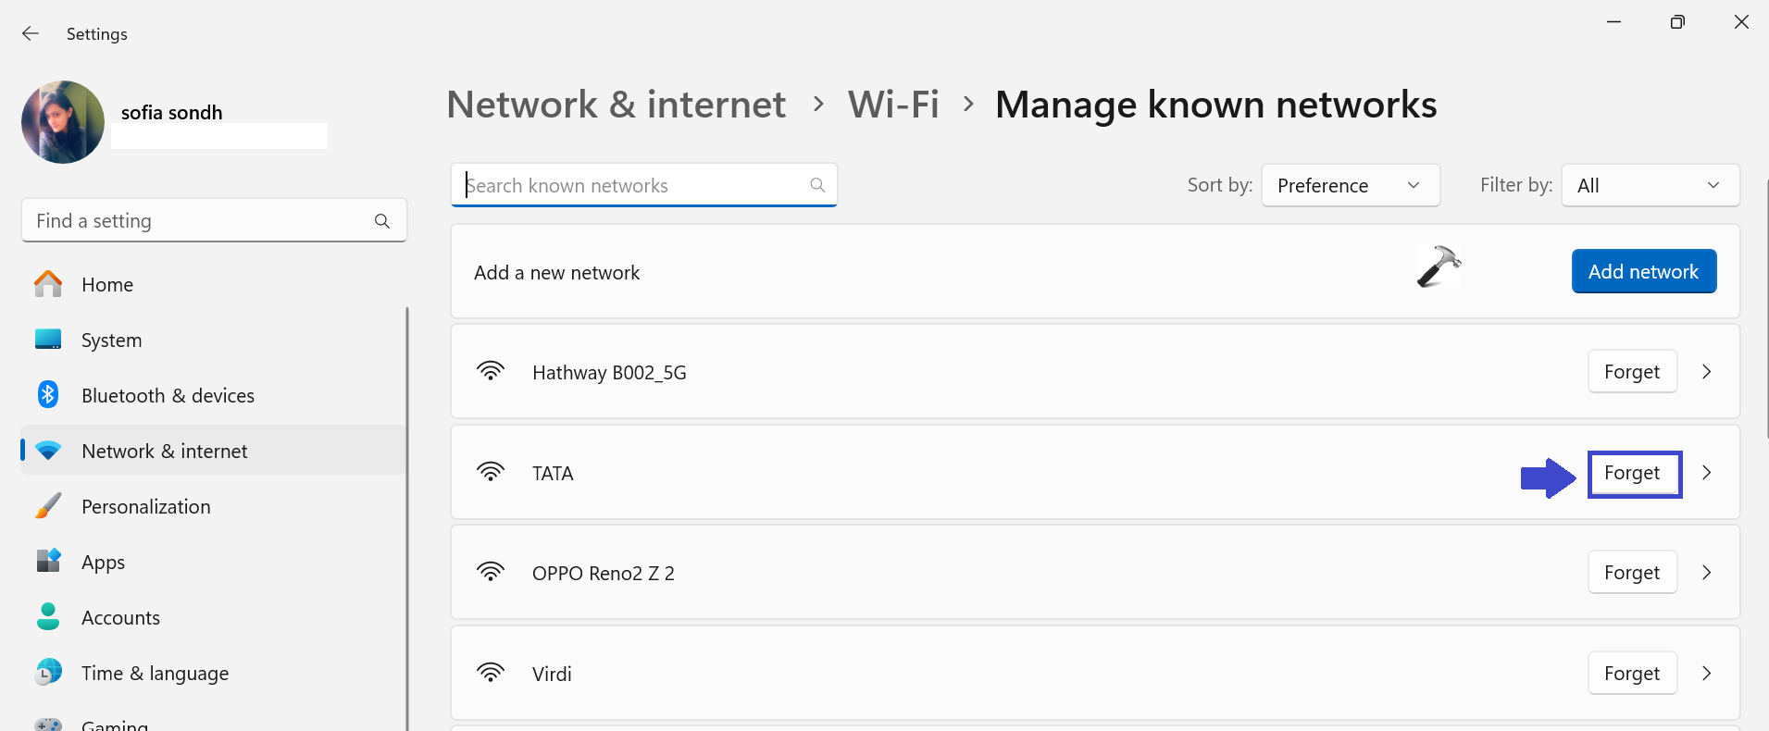Click the Accounts person icon

click(48, 617)
